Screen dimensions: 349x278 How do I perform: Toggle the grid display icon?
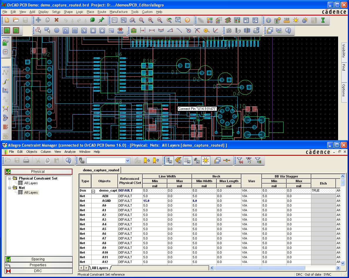201,21
